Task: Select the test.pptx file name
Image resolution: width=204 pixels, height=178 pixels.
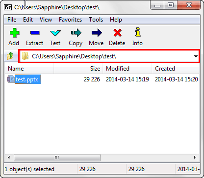Action: click(27, 79)
